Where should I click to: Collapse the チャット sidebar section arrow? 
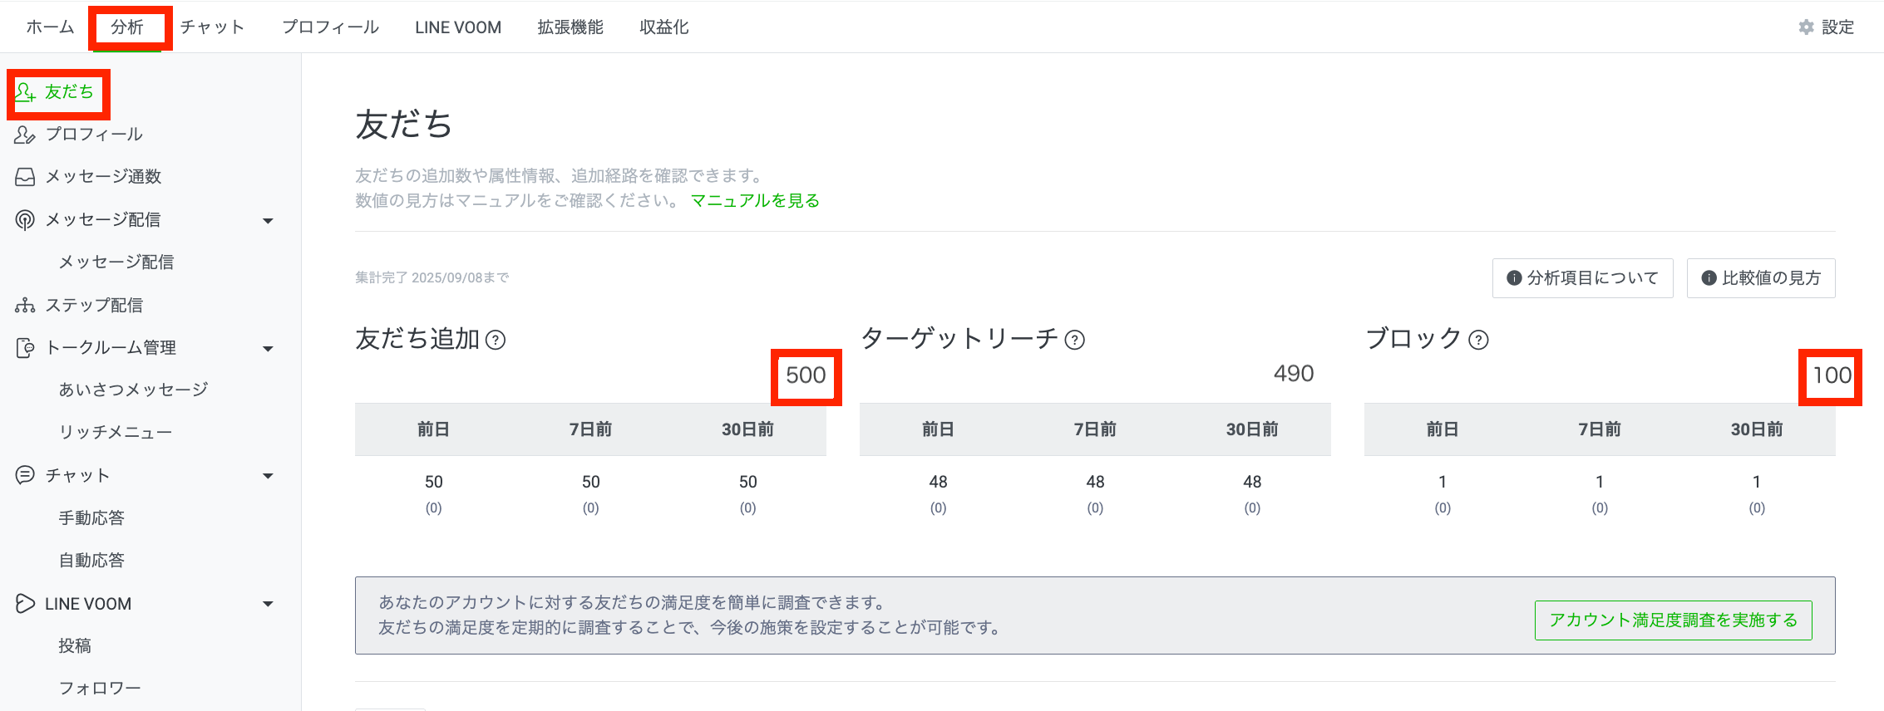click(x=268, y=476)
